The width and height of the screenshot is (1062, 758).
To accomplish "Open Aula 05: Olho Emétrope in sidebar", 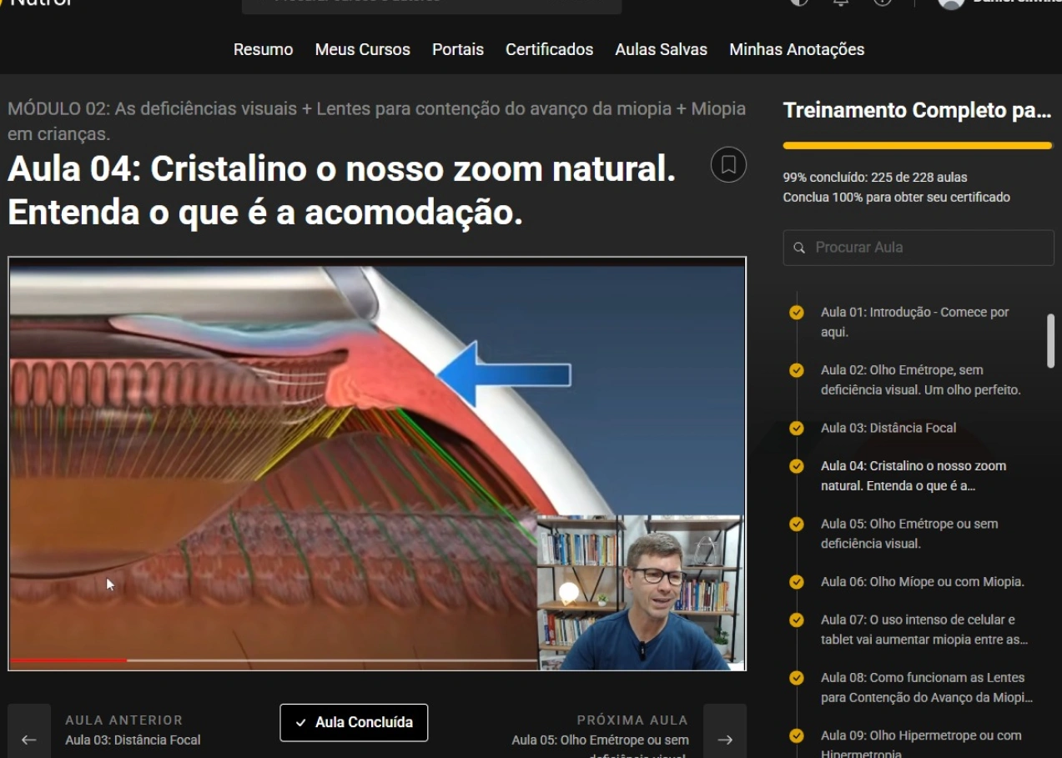I will (908, 534).
